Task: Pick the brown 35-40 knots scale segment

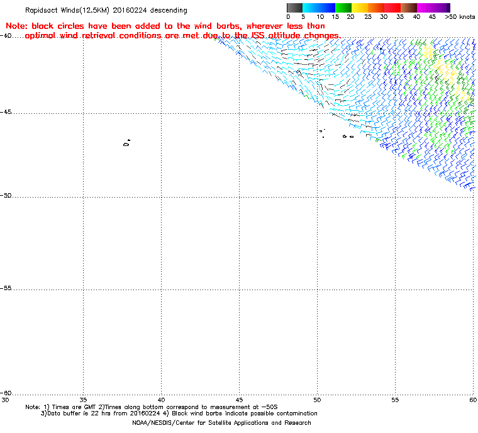Action: pyautogui.click(x=409, y=8)
